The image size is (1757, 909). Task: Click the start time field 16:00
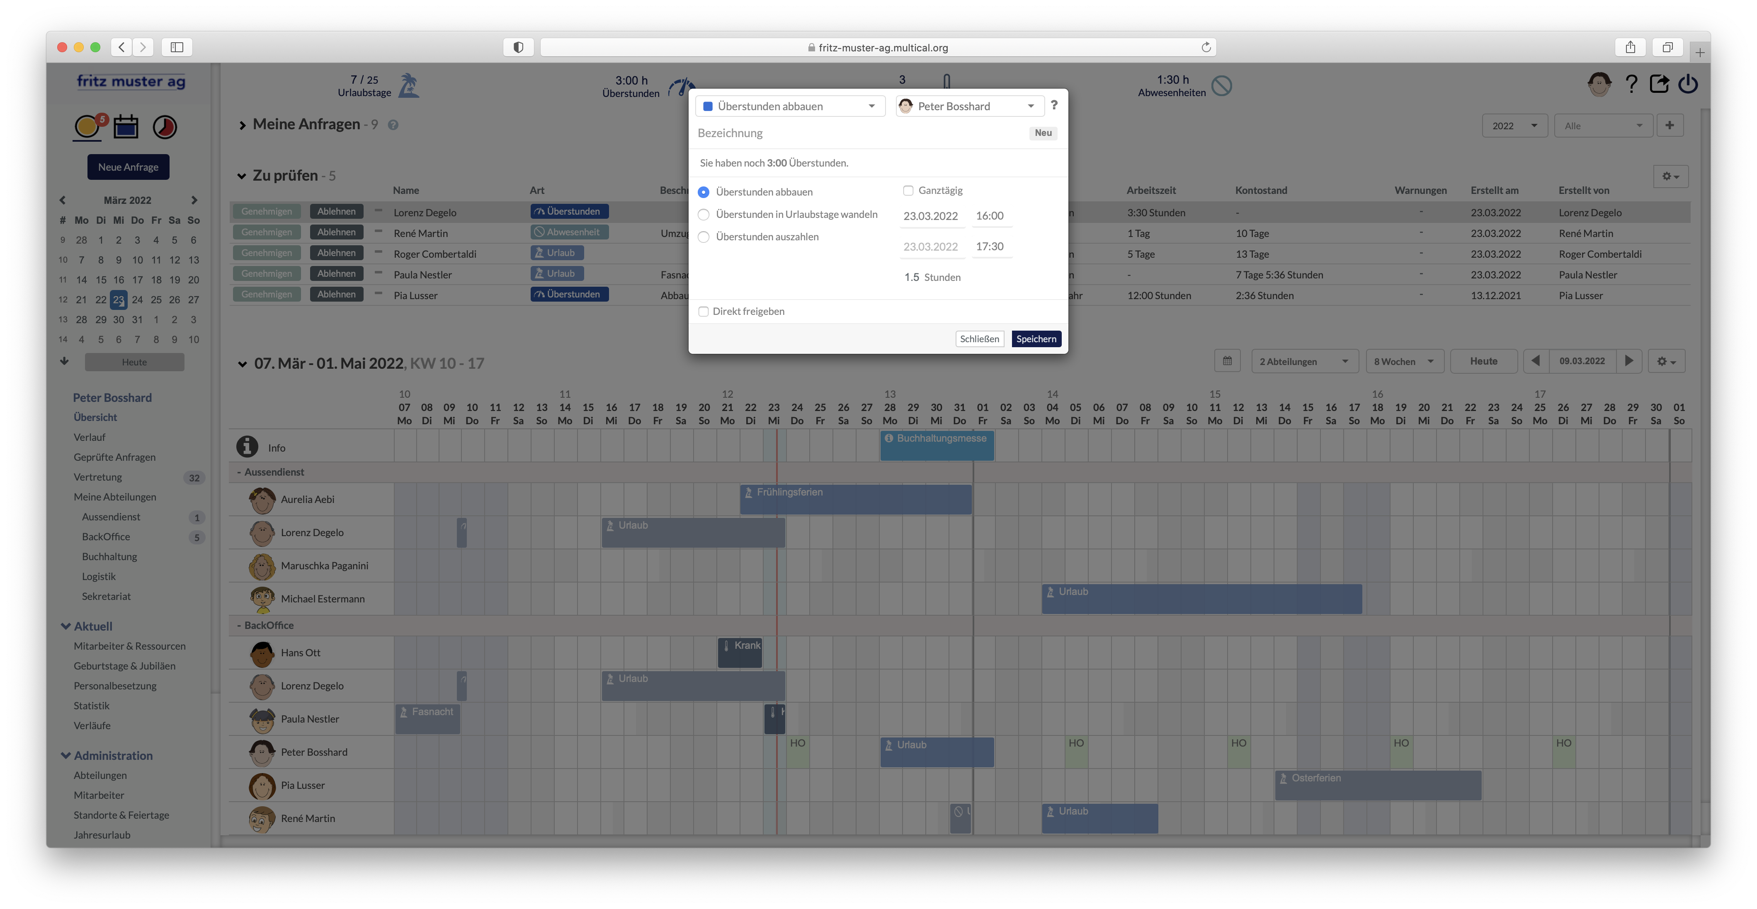click(x=993, y=216)
